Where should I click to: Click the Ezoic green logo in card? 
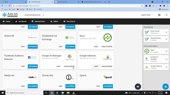tap(107, 37)
